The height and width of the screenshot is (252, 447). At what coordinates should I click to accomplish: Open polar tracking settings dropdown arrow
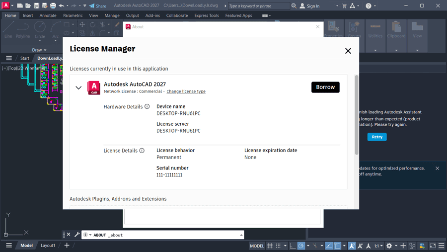pyautogui.click(x=308, y=246)
